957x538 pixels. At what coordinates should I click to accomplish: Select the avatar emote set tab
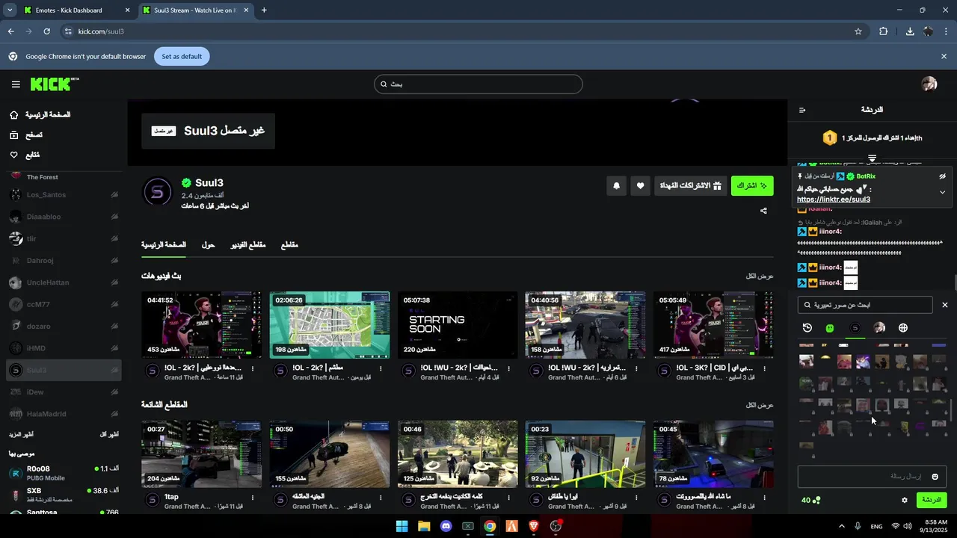(879, 327)
